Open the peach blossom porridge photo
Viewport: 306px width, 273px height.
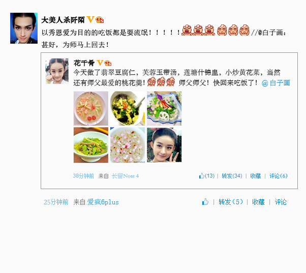pos(128,145)
